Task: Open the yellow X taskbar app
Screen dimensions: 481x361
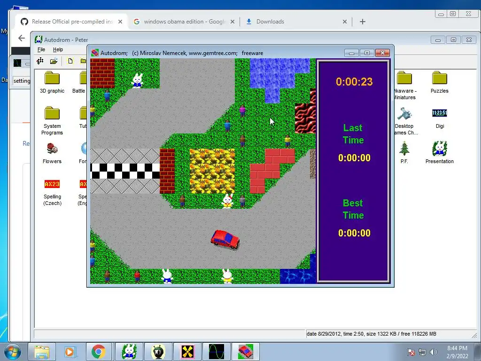Action: coord(187,352)
